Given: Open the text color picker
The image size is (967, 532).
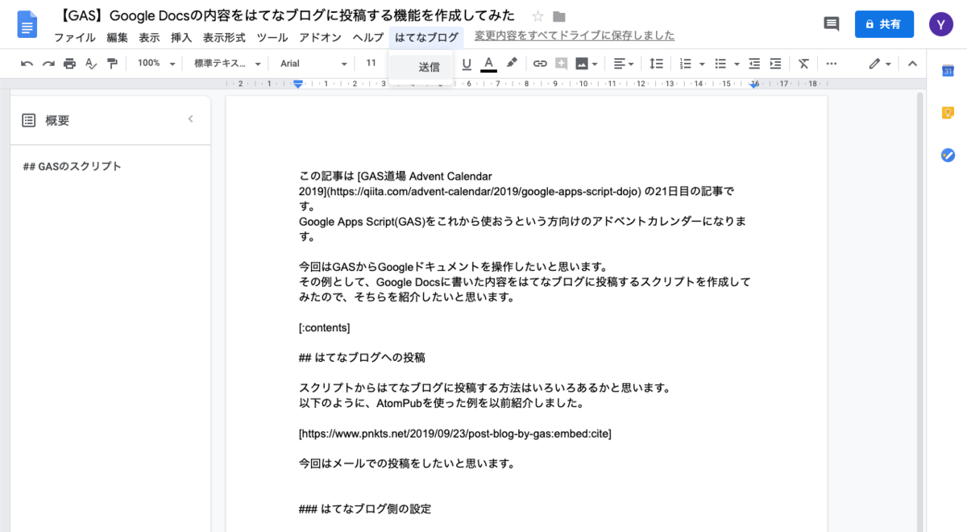Looking at the screenshot, I should (488, 64).
